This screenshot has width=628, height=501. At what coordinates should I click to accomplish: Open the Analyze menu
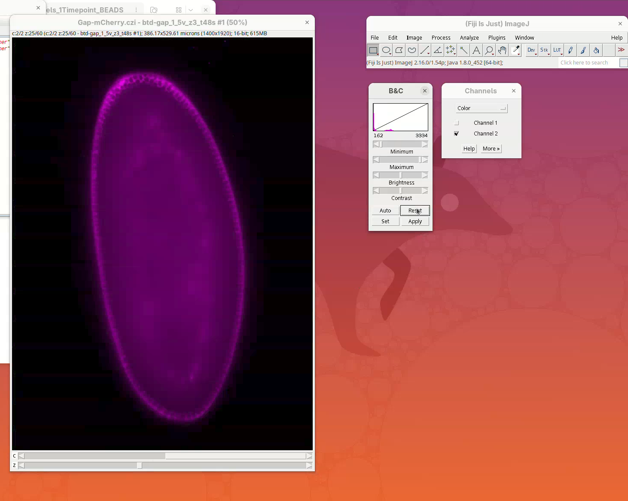[469, 38]
